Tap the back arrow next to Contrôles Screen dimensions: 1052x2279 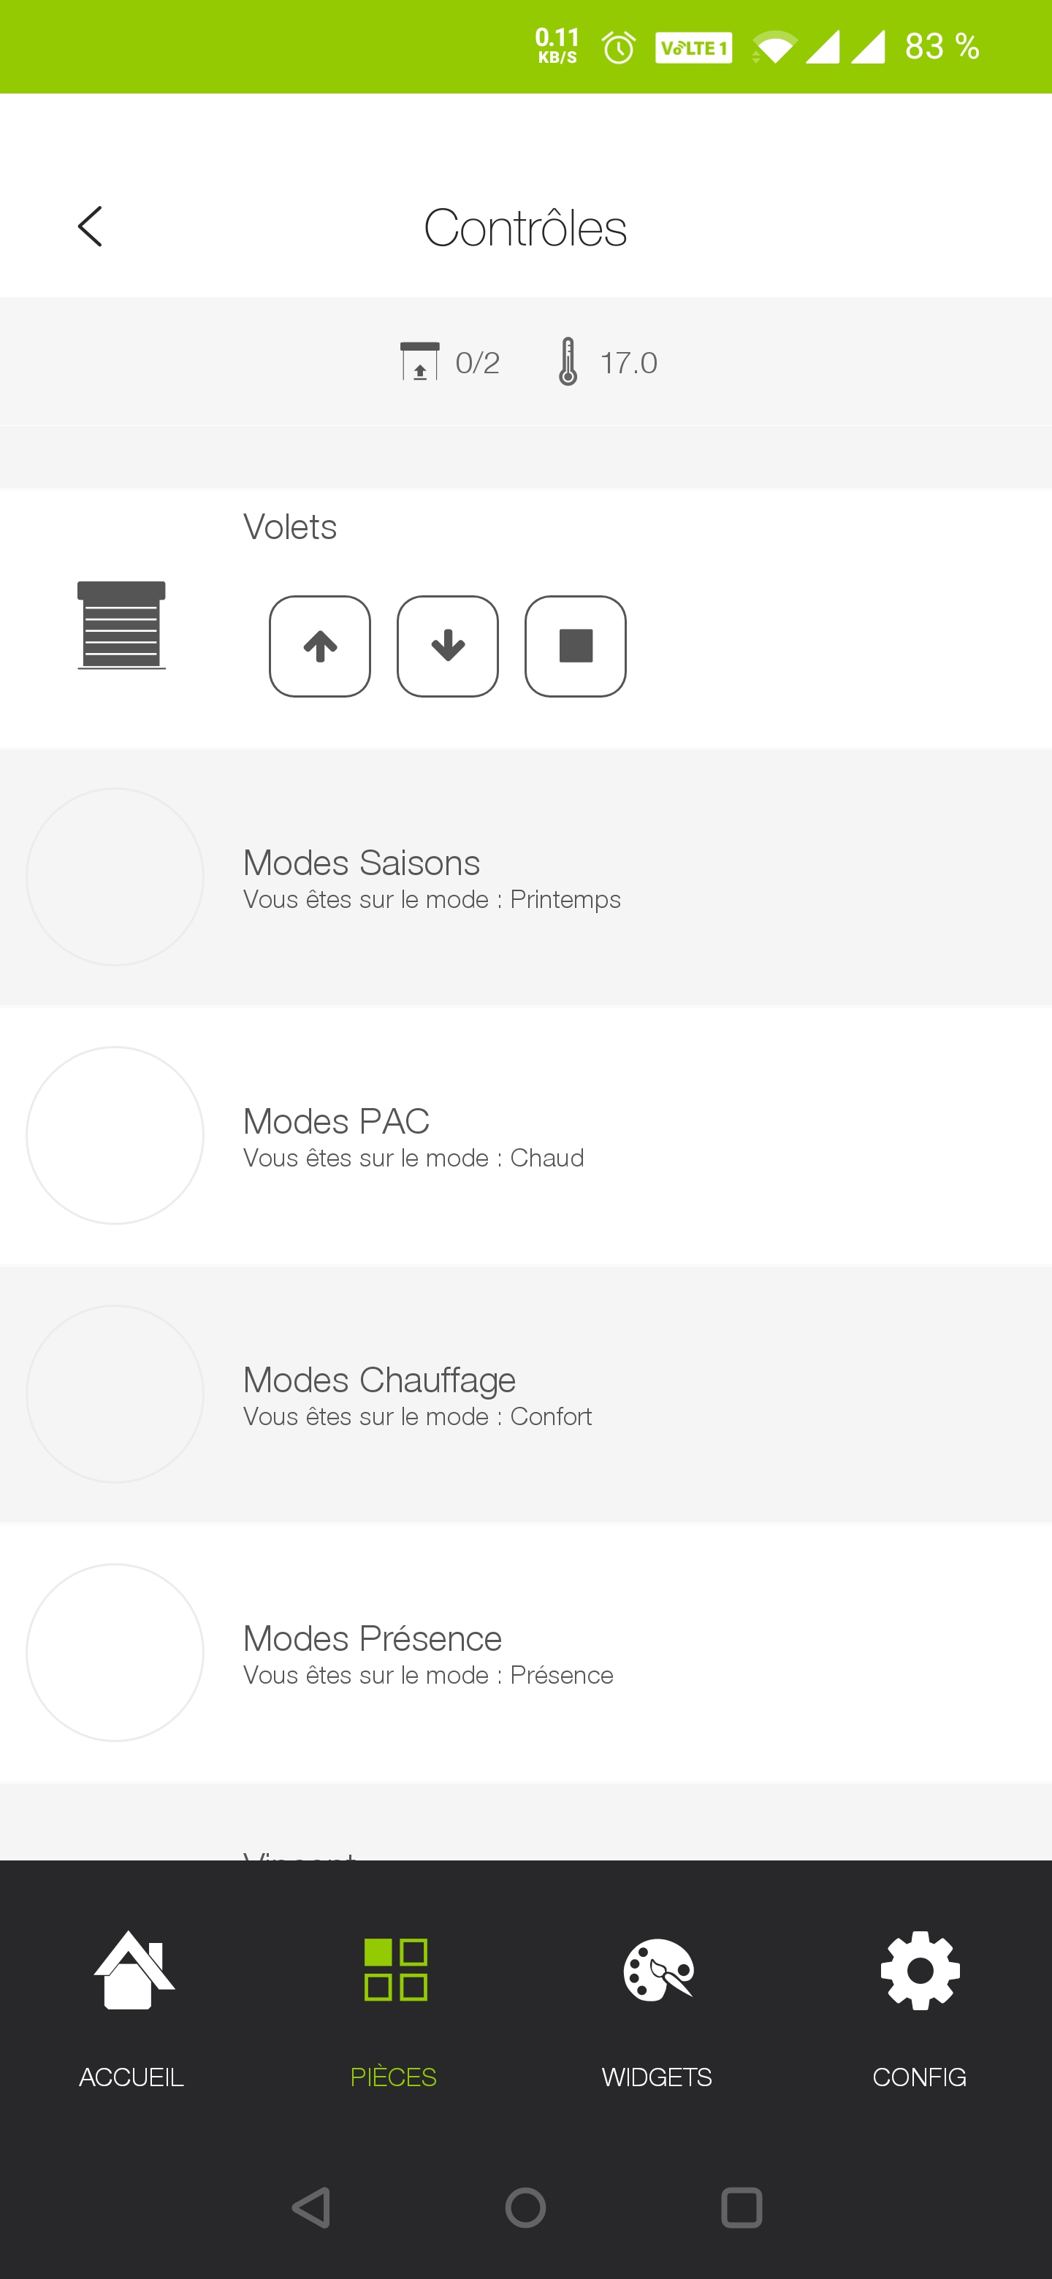tap(91, 227)
